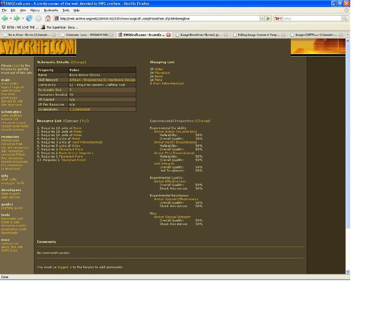Switch to the Schematic Icons - SWGANH Wiki tab
389x311 pixels.
tap(87, 35)
